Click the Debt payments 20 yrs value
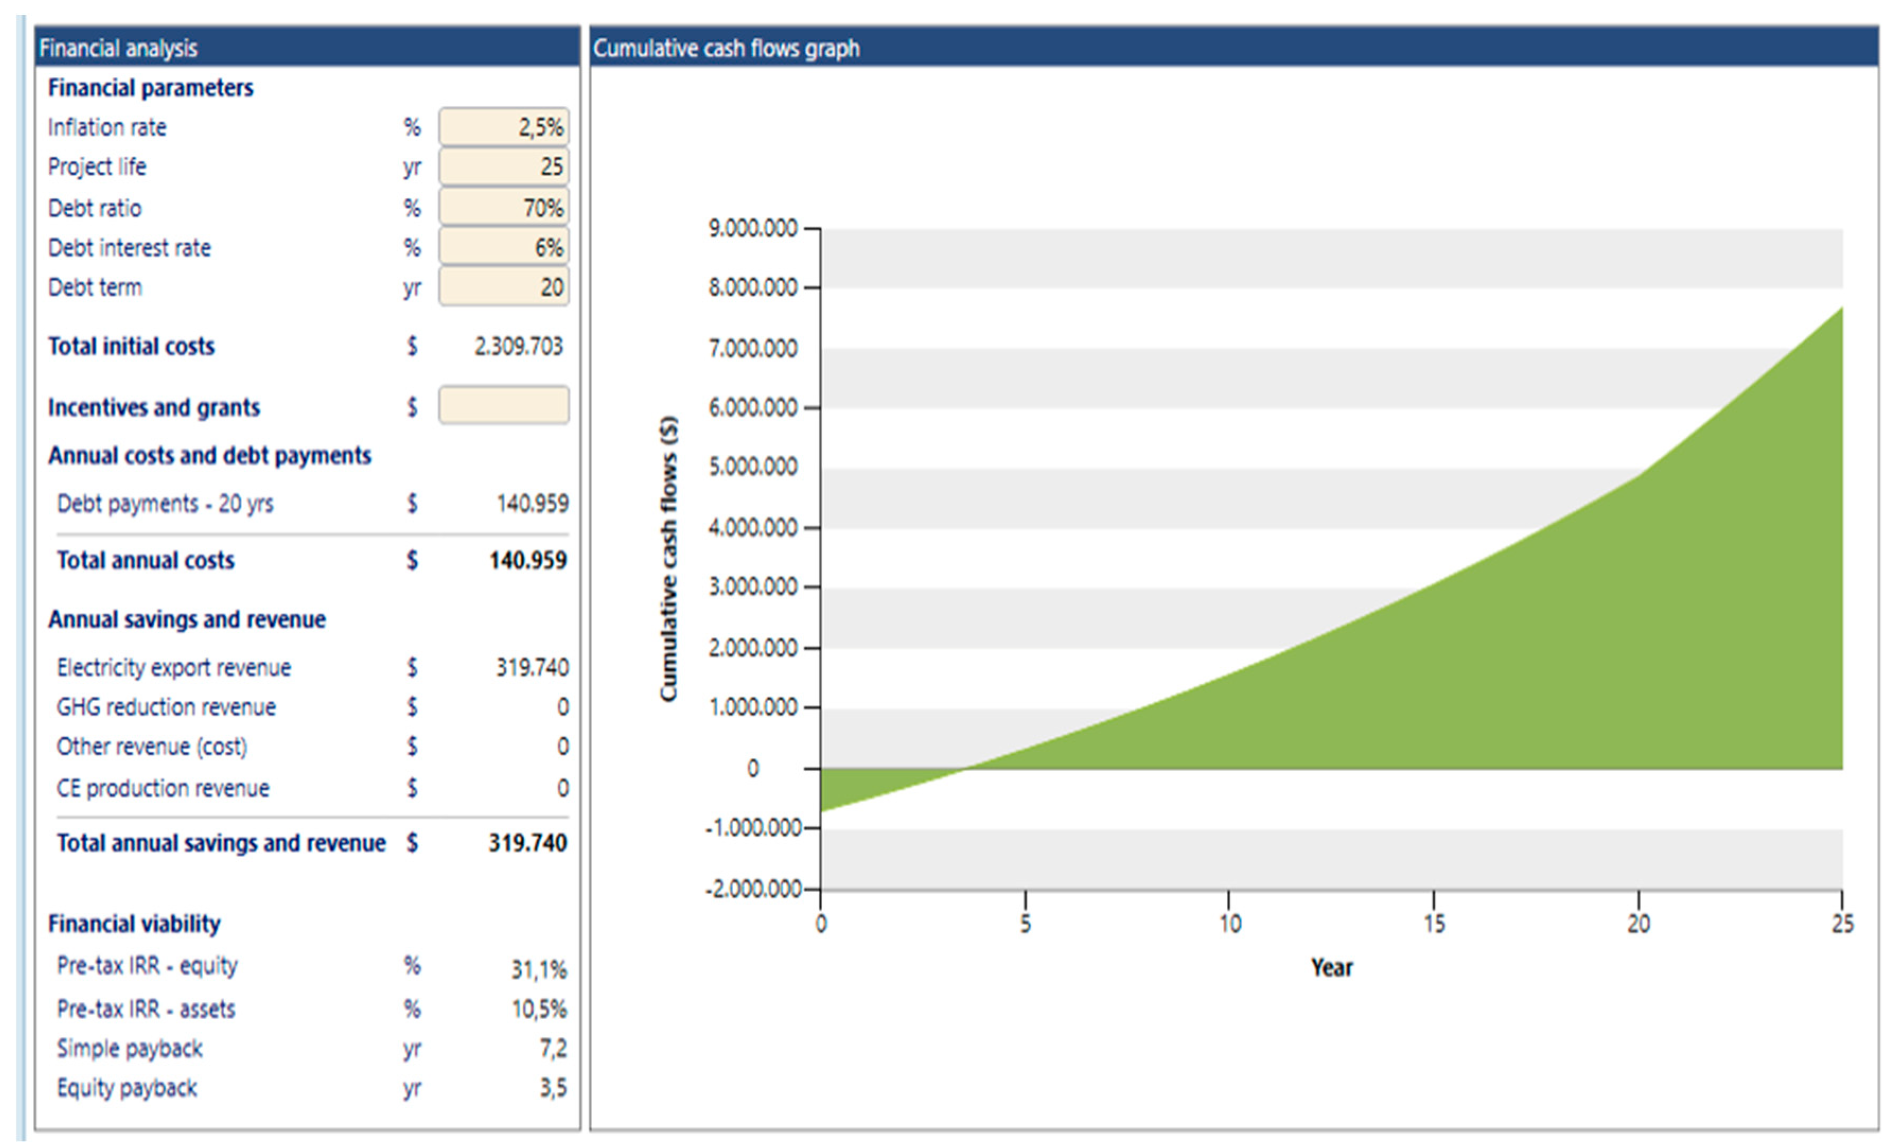This screenshot has height=1148, width=1888. (532, 504)
